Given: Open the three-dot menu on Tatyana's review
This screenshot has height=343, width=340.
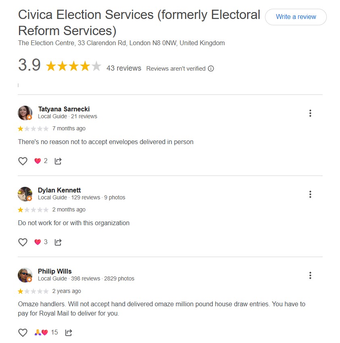Looking at the screenshot, I should point(310,113).
